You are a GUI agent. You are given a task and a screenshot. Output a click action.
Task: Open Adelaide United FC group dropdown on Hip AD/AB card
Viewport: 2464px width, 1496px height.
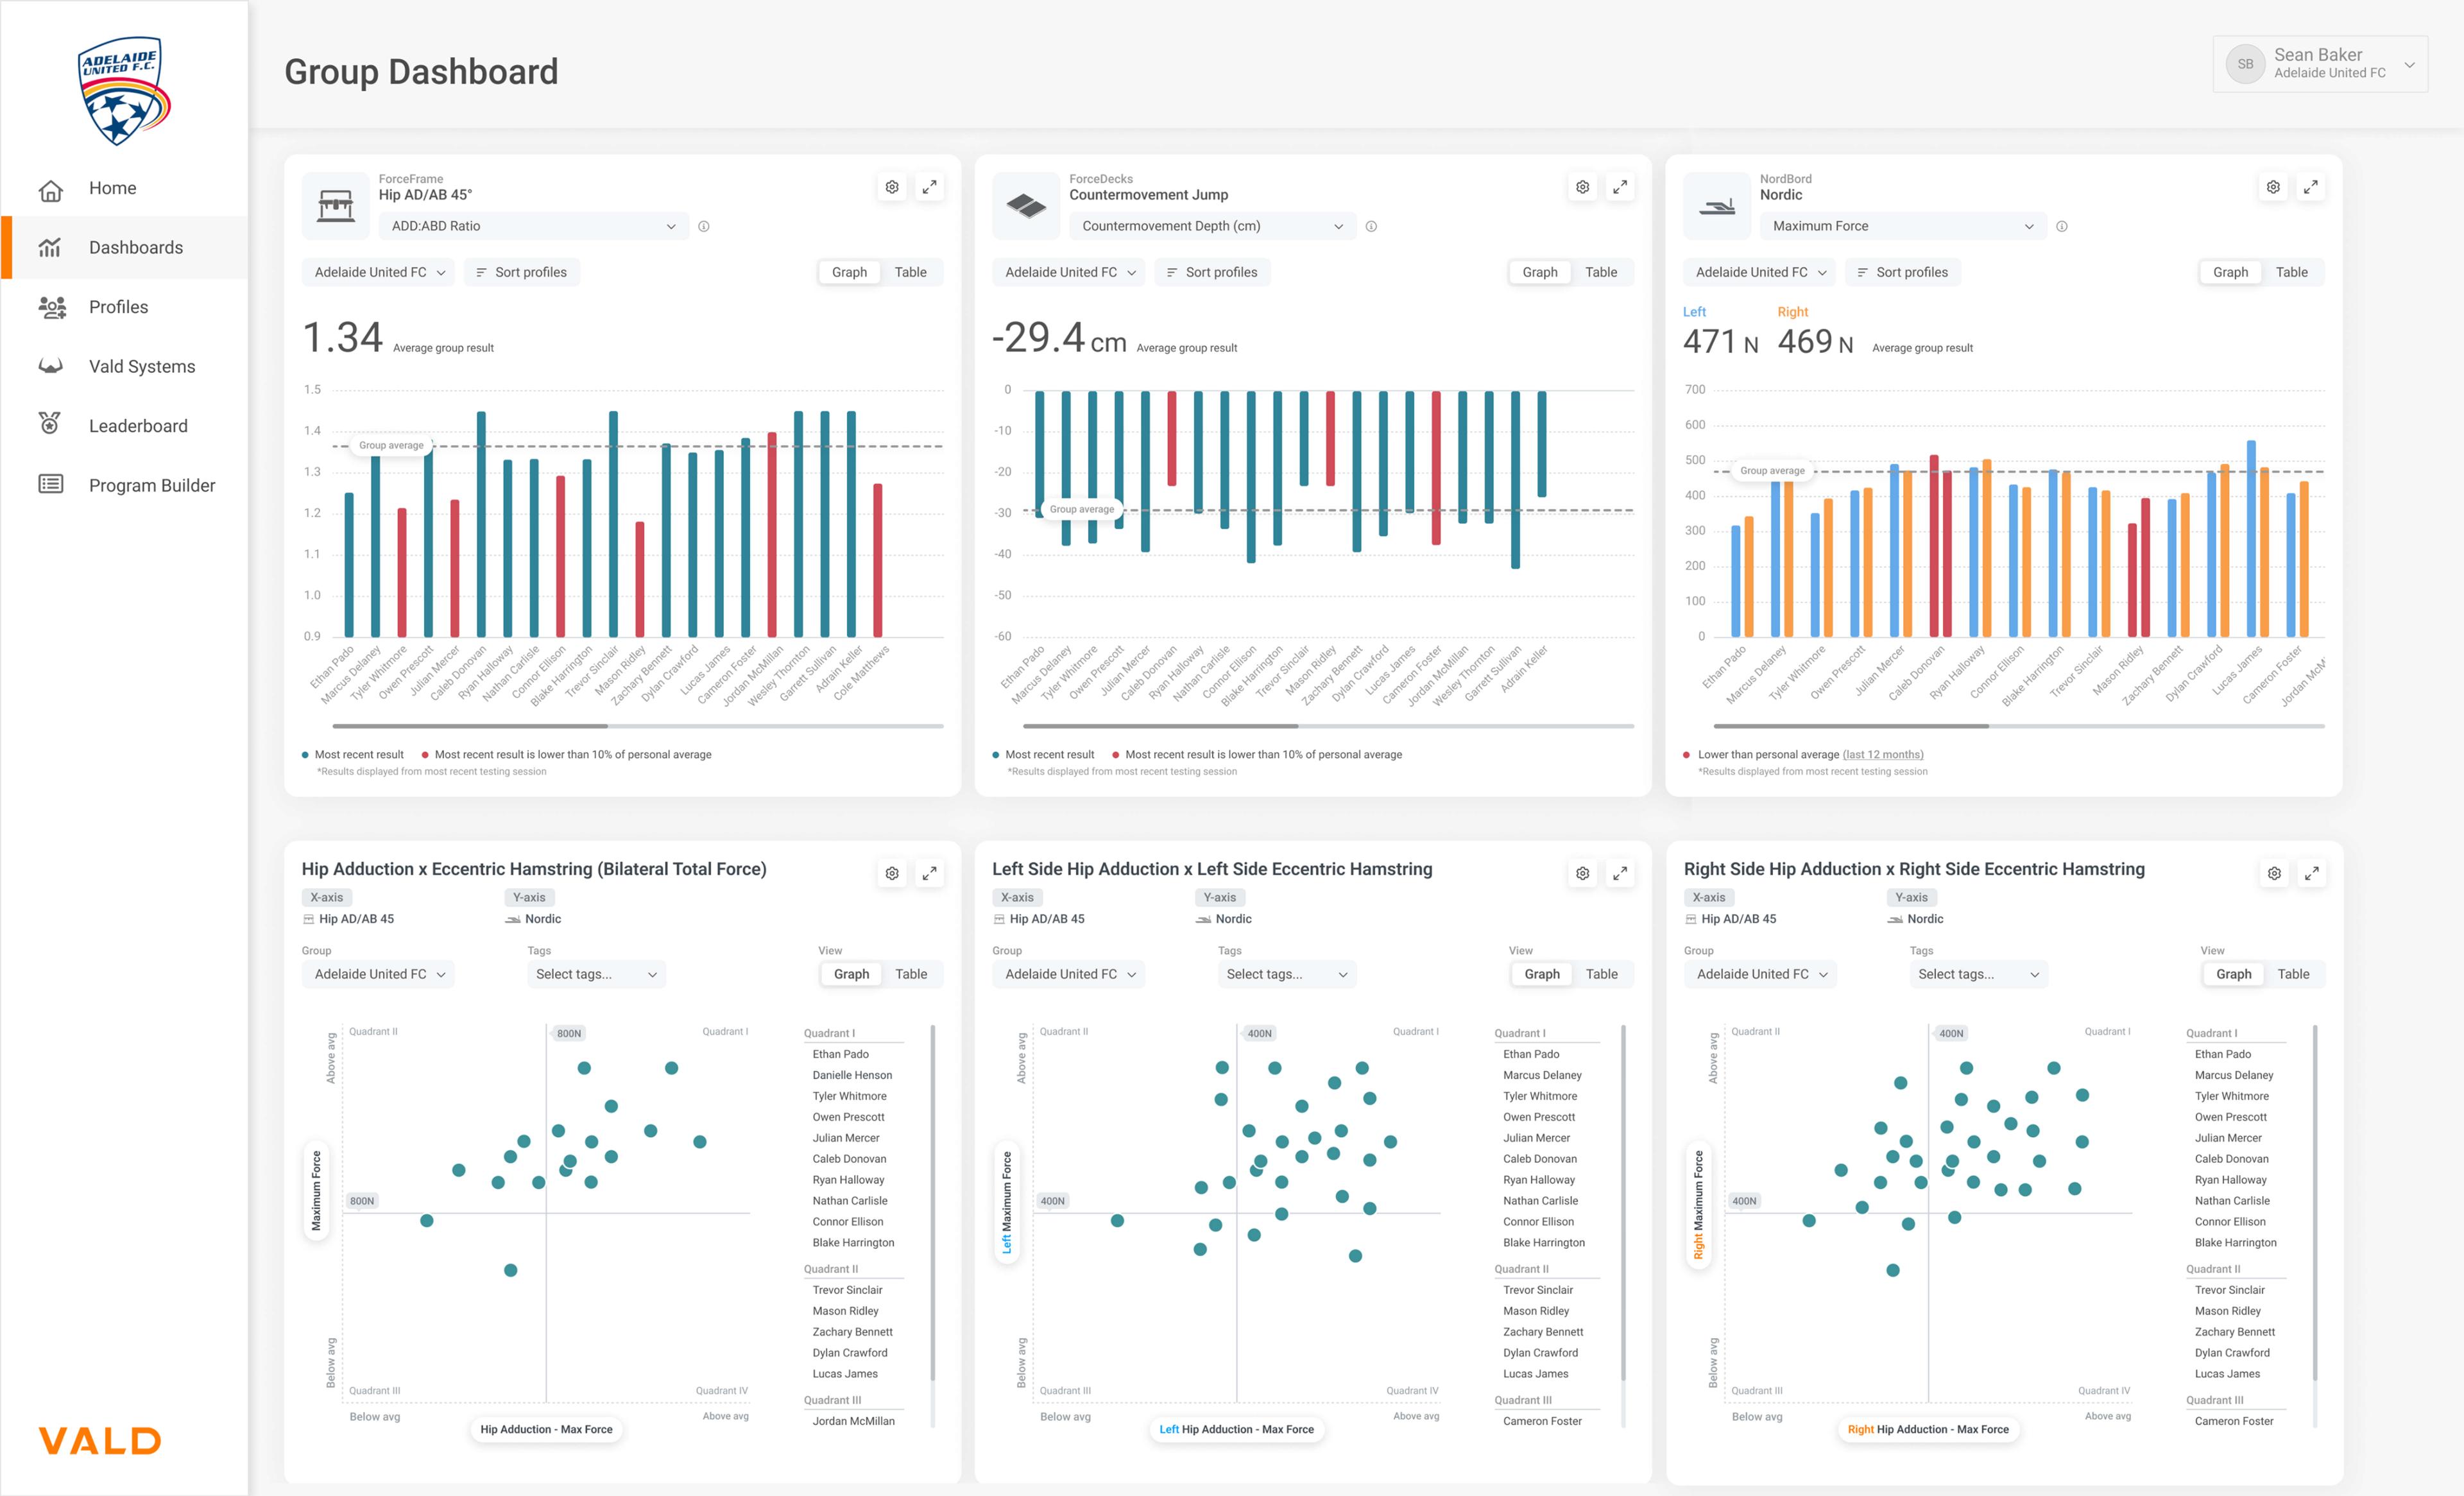[x=379, y=272]
